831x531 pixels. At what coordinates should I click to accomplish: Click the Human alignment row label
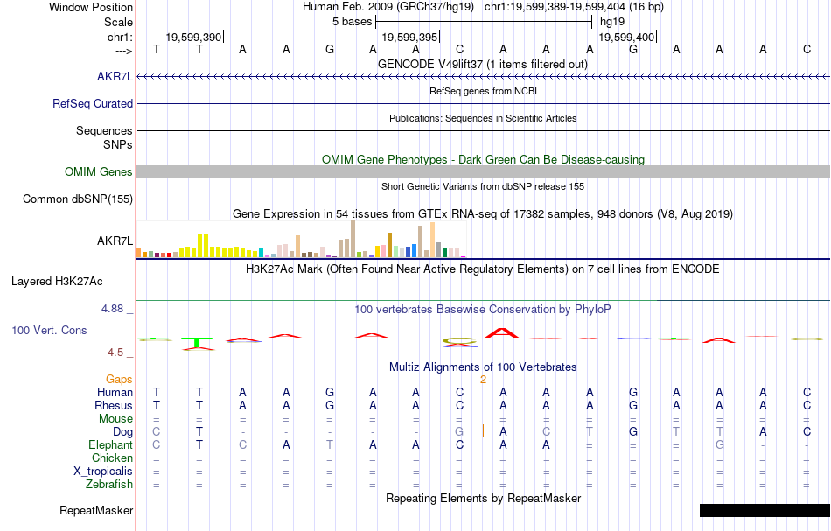point(115,392)
